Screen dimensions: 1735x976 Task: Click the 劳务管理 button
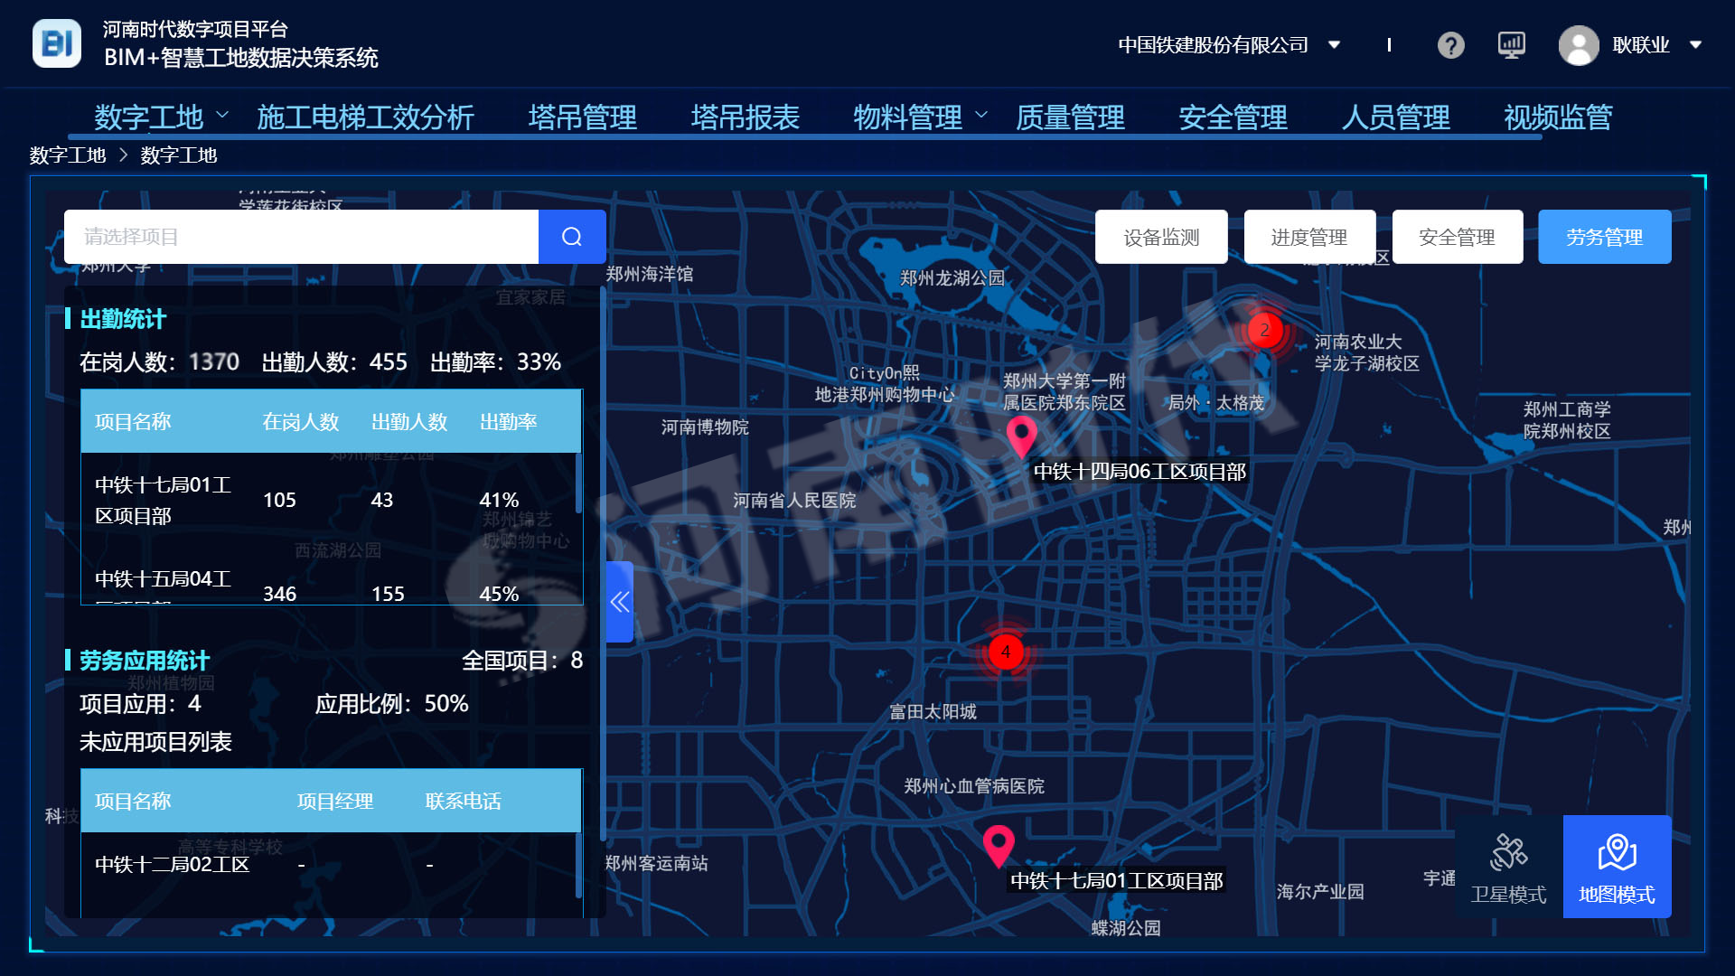1605,237
